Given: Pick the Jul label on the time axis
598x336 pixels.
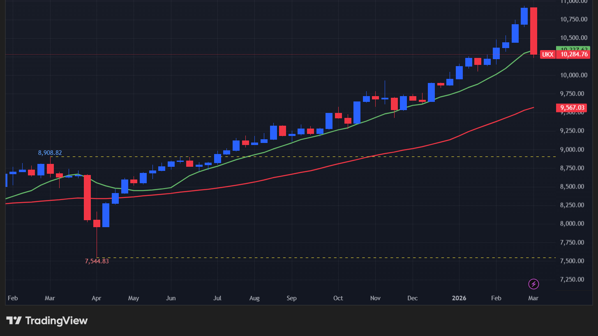Looking at the screenshot, I should [x=217, y=298].
